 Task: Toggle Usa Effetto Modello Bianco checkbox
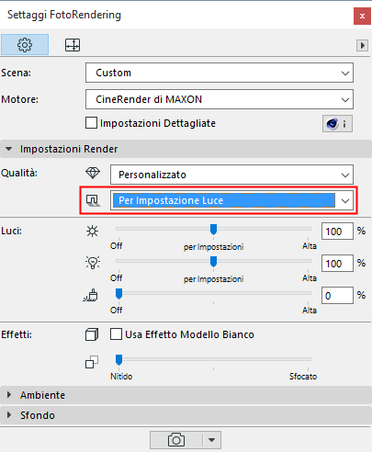click(x=116, y=334)
